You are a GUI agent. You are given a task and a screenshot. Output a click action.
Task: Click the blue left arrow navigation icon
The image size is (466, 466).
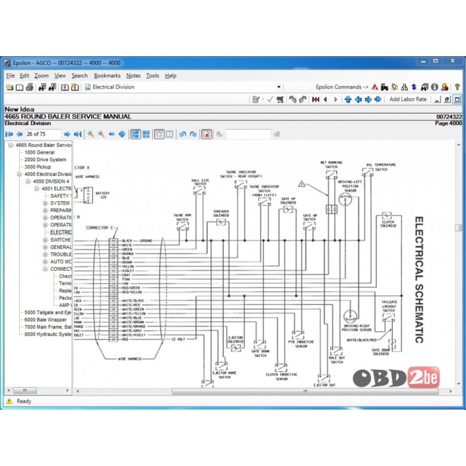point(358,100)
